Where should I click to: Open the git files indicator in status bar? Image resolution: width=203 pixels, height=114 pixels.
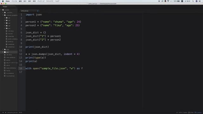click(191, 113)
